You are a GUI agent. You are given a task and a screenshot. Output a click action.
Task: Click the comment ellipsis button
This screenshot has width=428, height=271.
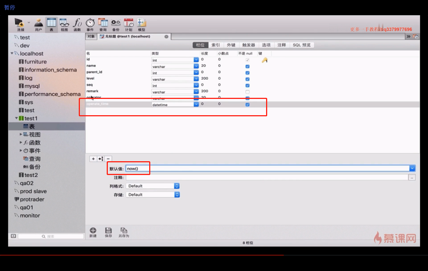(x=412, y=178)
